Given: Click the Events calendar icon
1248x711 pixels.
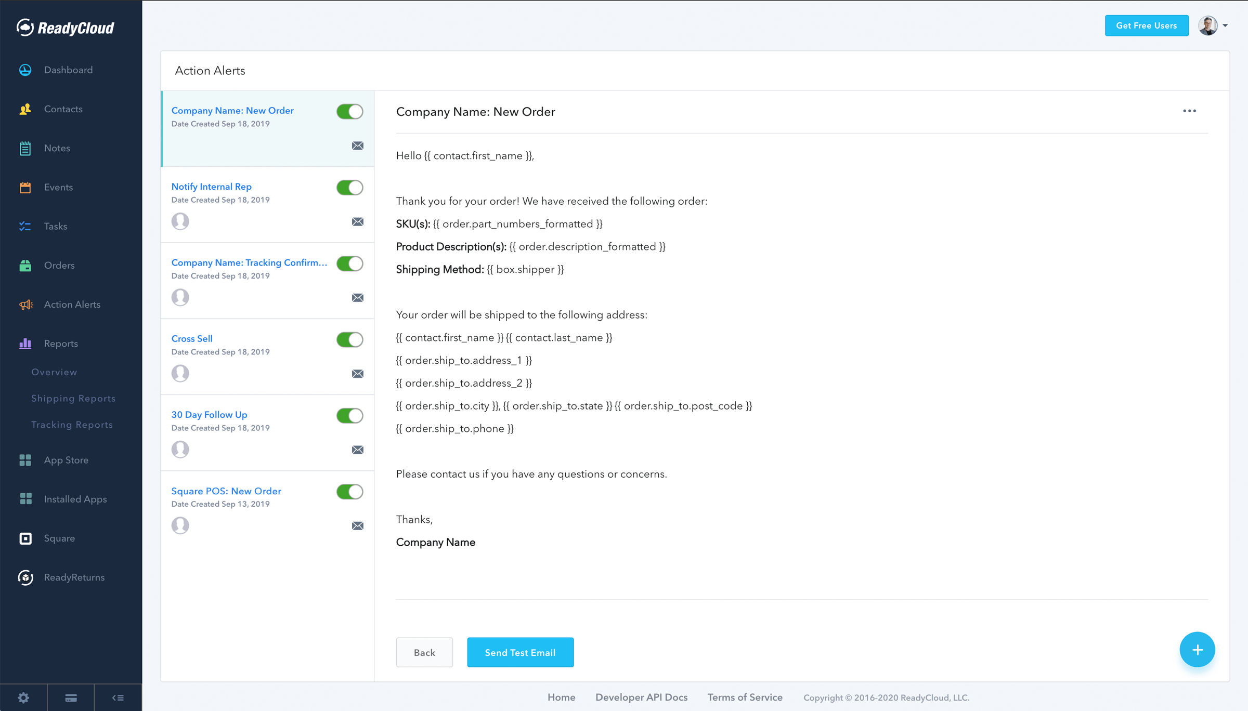Looking at the screenshot, I should tap(25, 187).
